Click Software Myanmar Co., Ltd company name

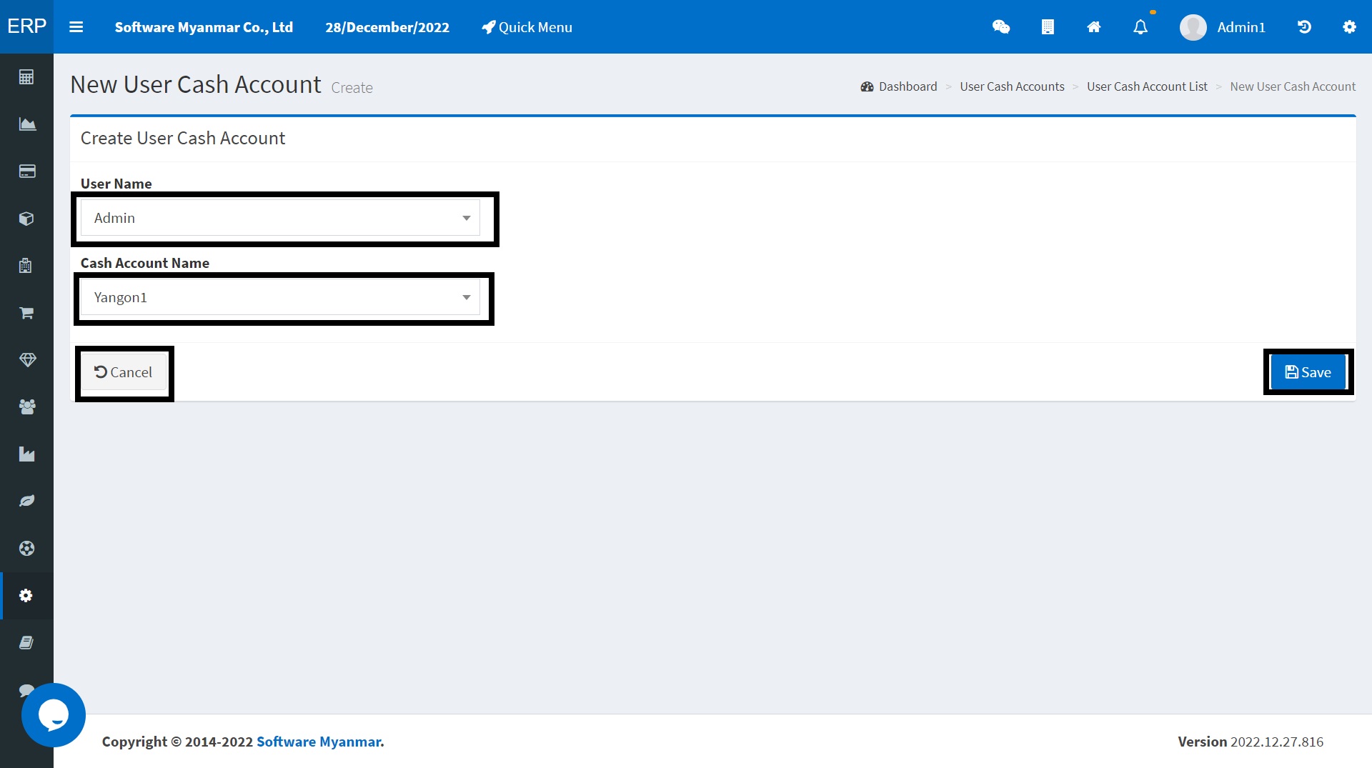pos(204,27)
